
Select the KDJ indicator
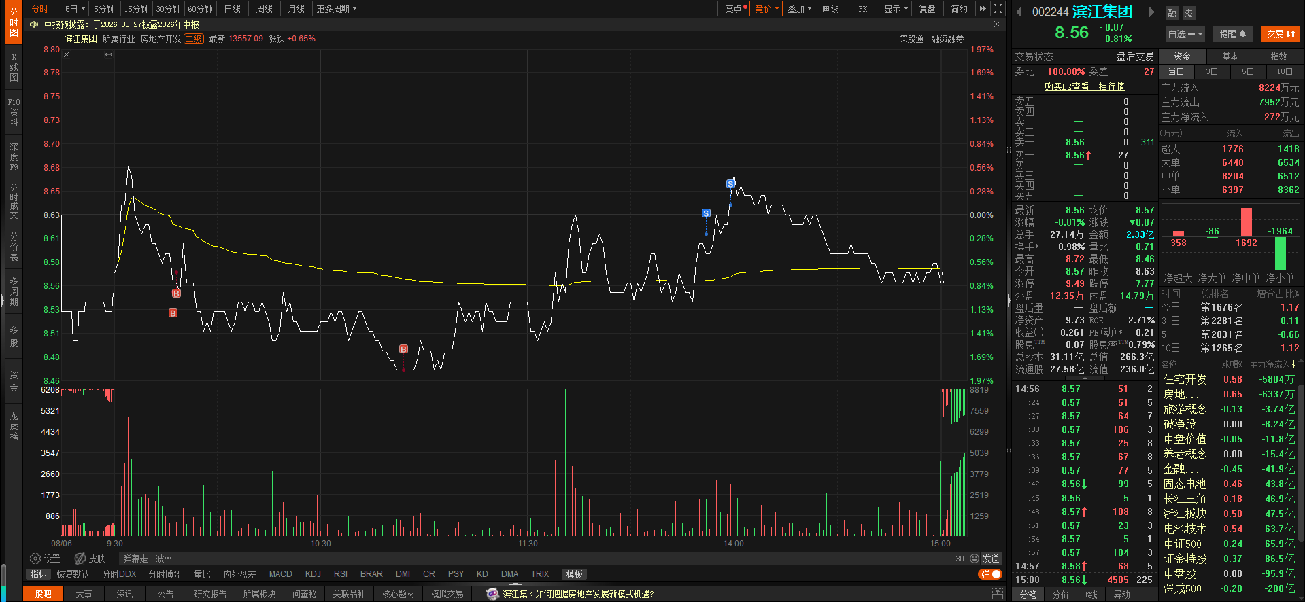313,574
